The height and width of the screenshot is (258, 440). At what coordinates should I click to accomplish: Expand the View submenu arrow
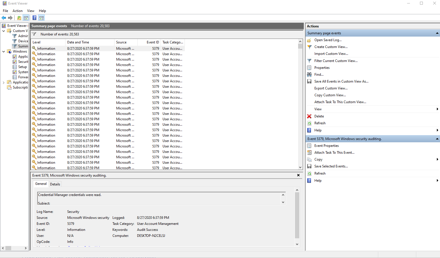coord(437,109)
